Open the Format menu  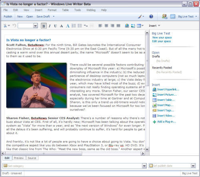tap(52, 10)
